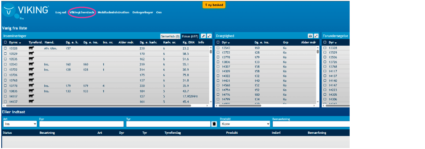Tick checkbox for 14140 in Forundersøgelse
This screenshot has width=425, height=149.
click(325, 80)
